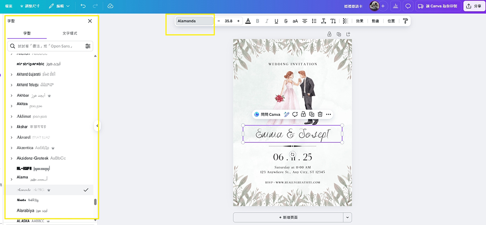The height and width of the screenshot is (225, 486).
Task: Close the font panel
Action: pos(90,21)
